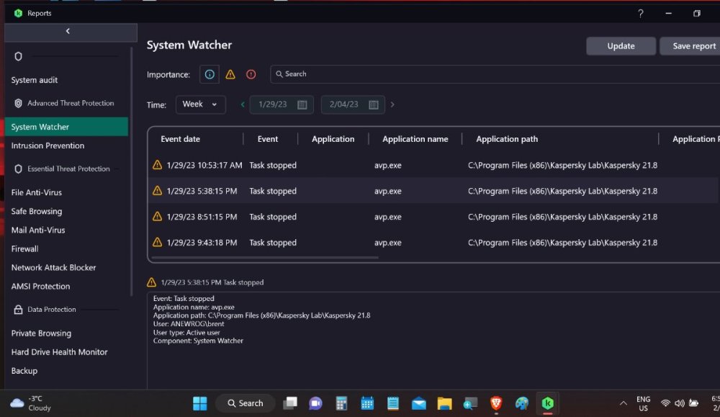The width and height of the screenshot is (720, 417).
Task: Open the calendar for end date 2/04/23
Action: [374, 104]
